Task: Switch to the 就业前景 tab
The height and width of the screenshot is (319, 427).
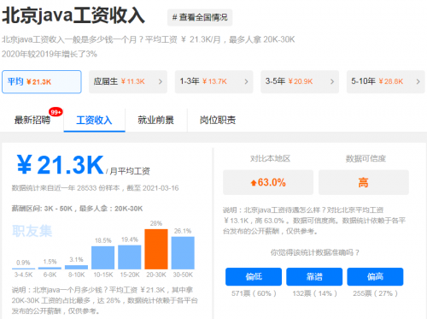Action: pos(155,120)
